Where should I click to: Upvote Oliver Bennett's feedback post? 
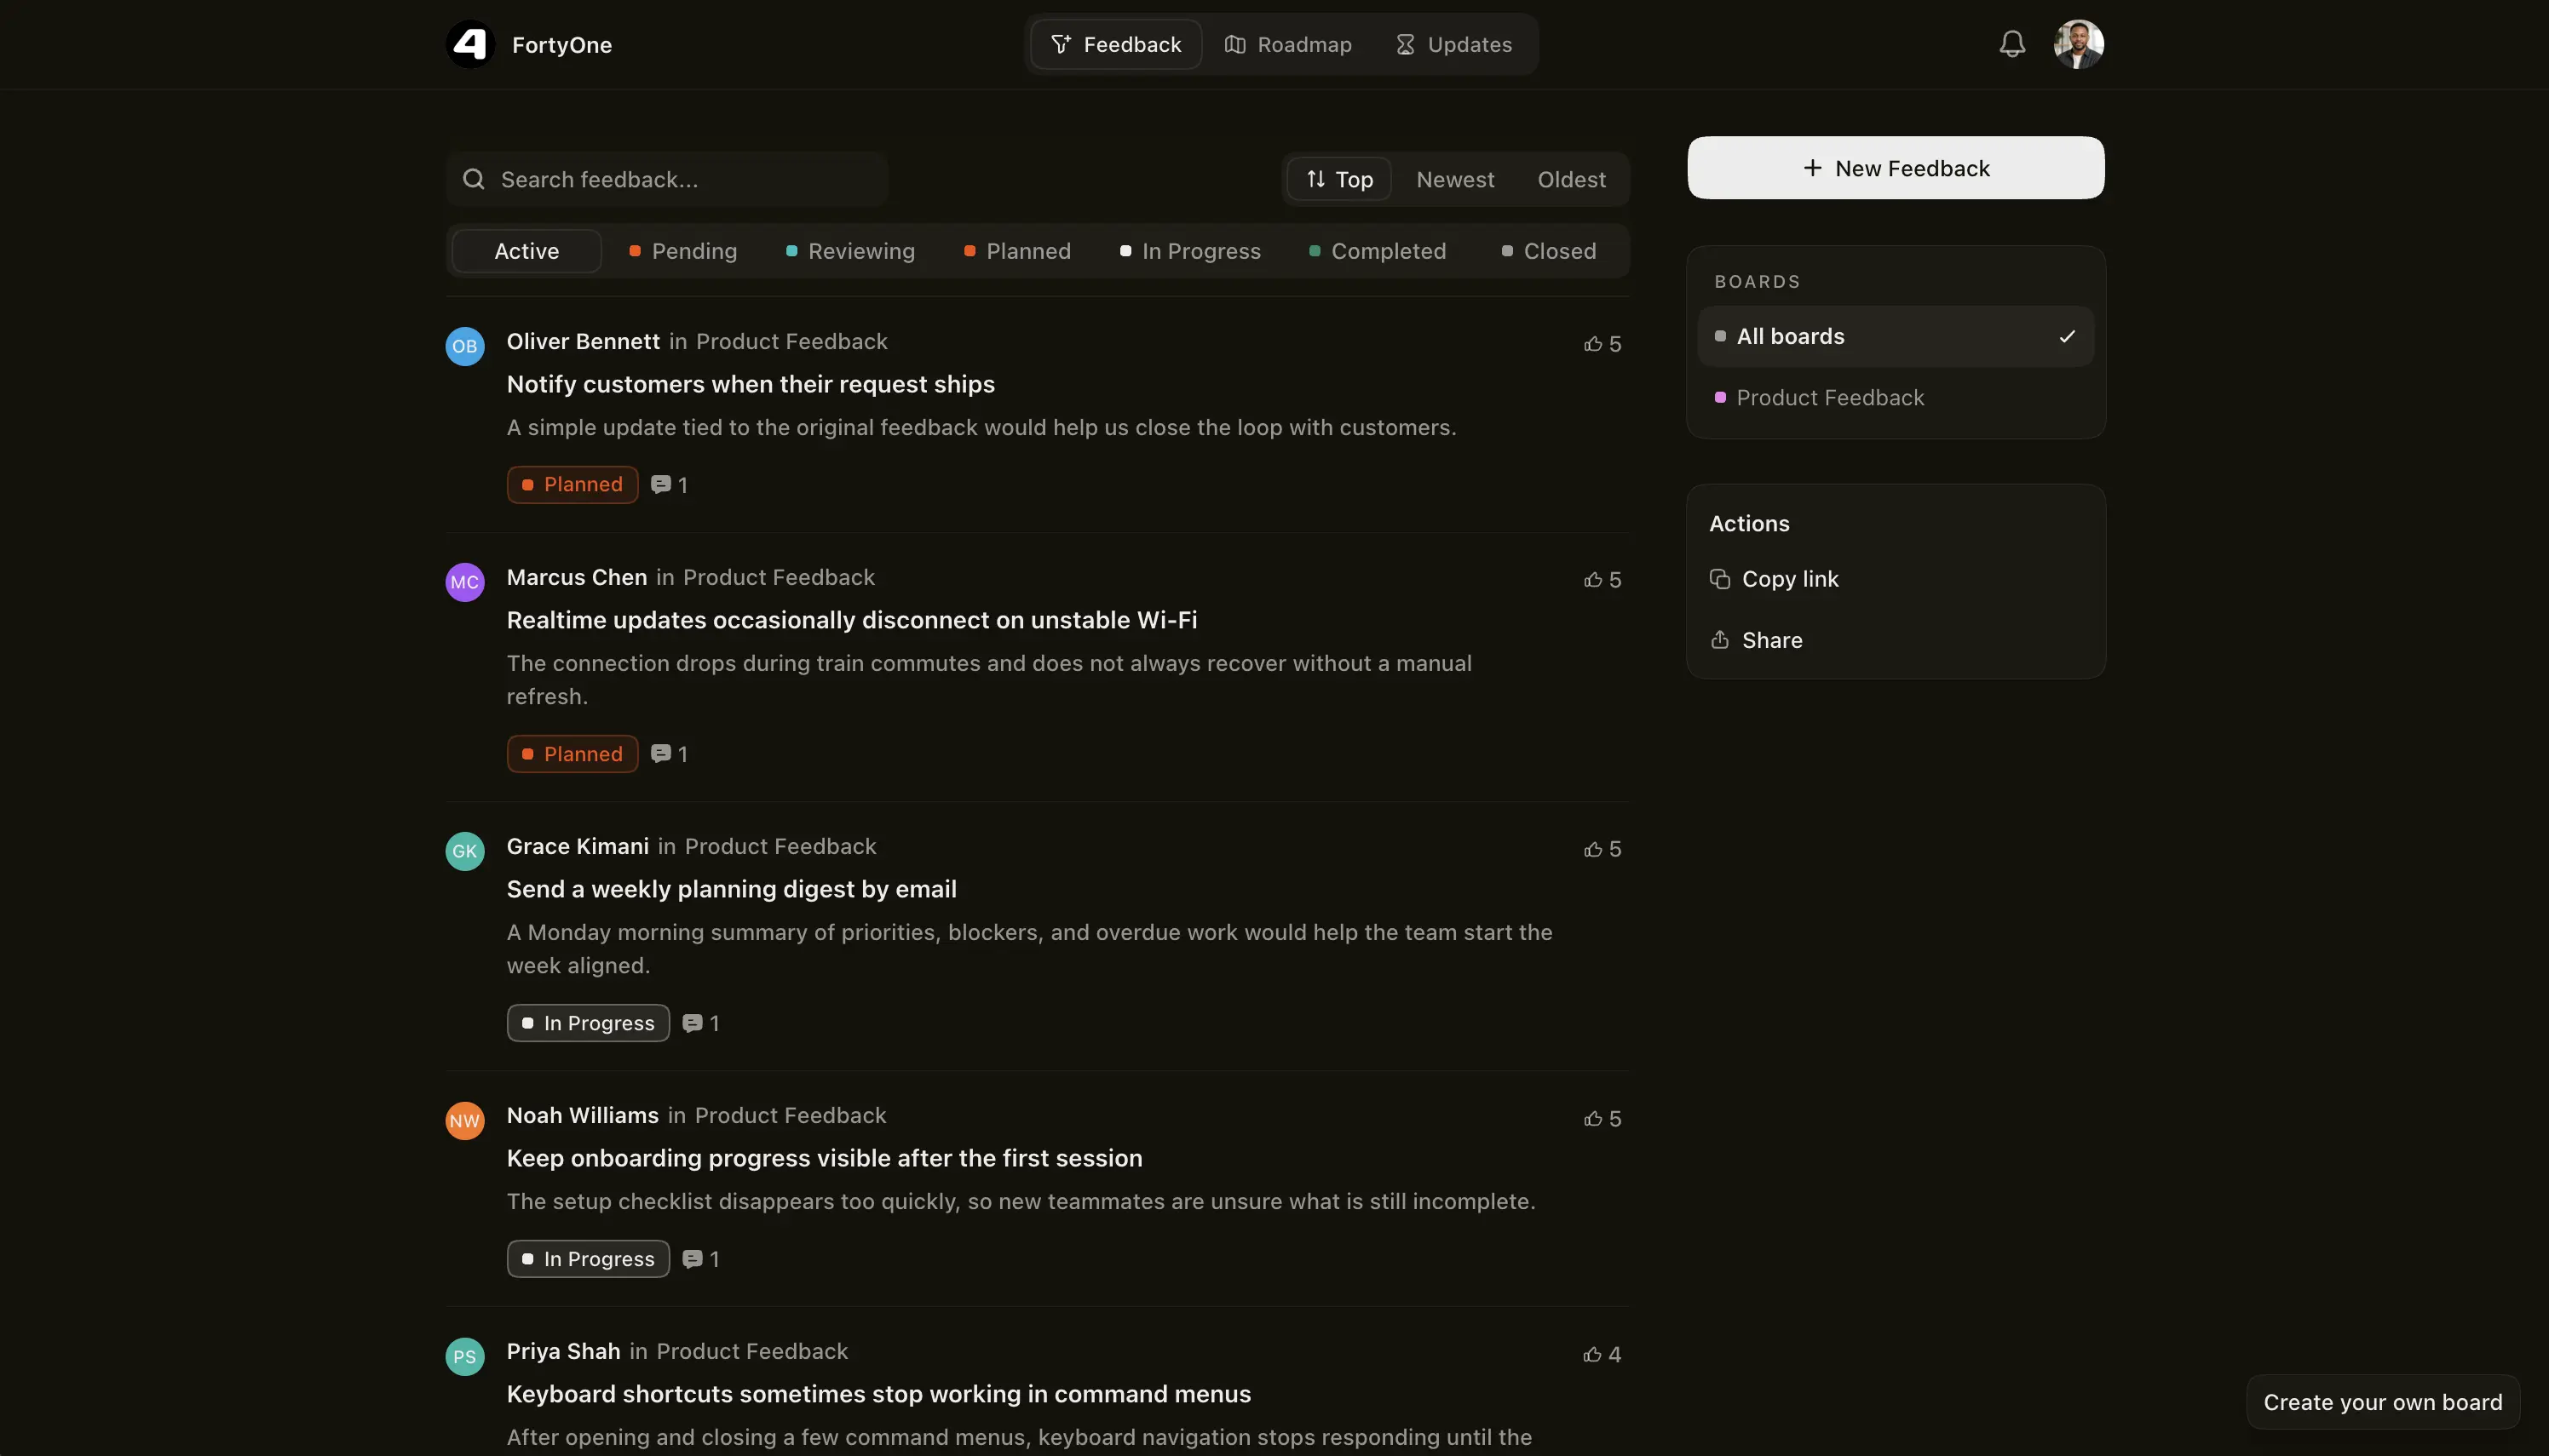coord(1602,344)
